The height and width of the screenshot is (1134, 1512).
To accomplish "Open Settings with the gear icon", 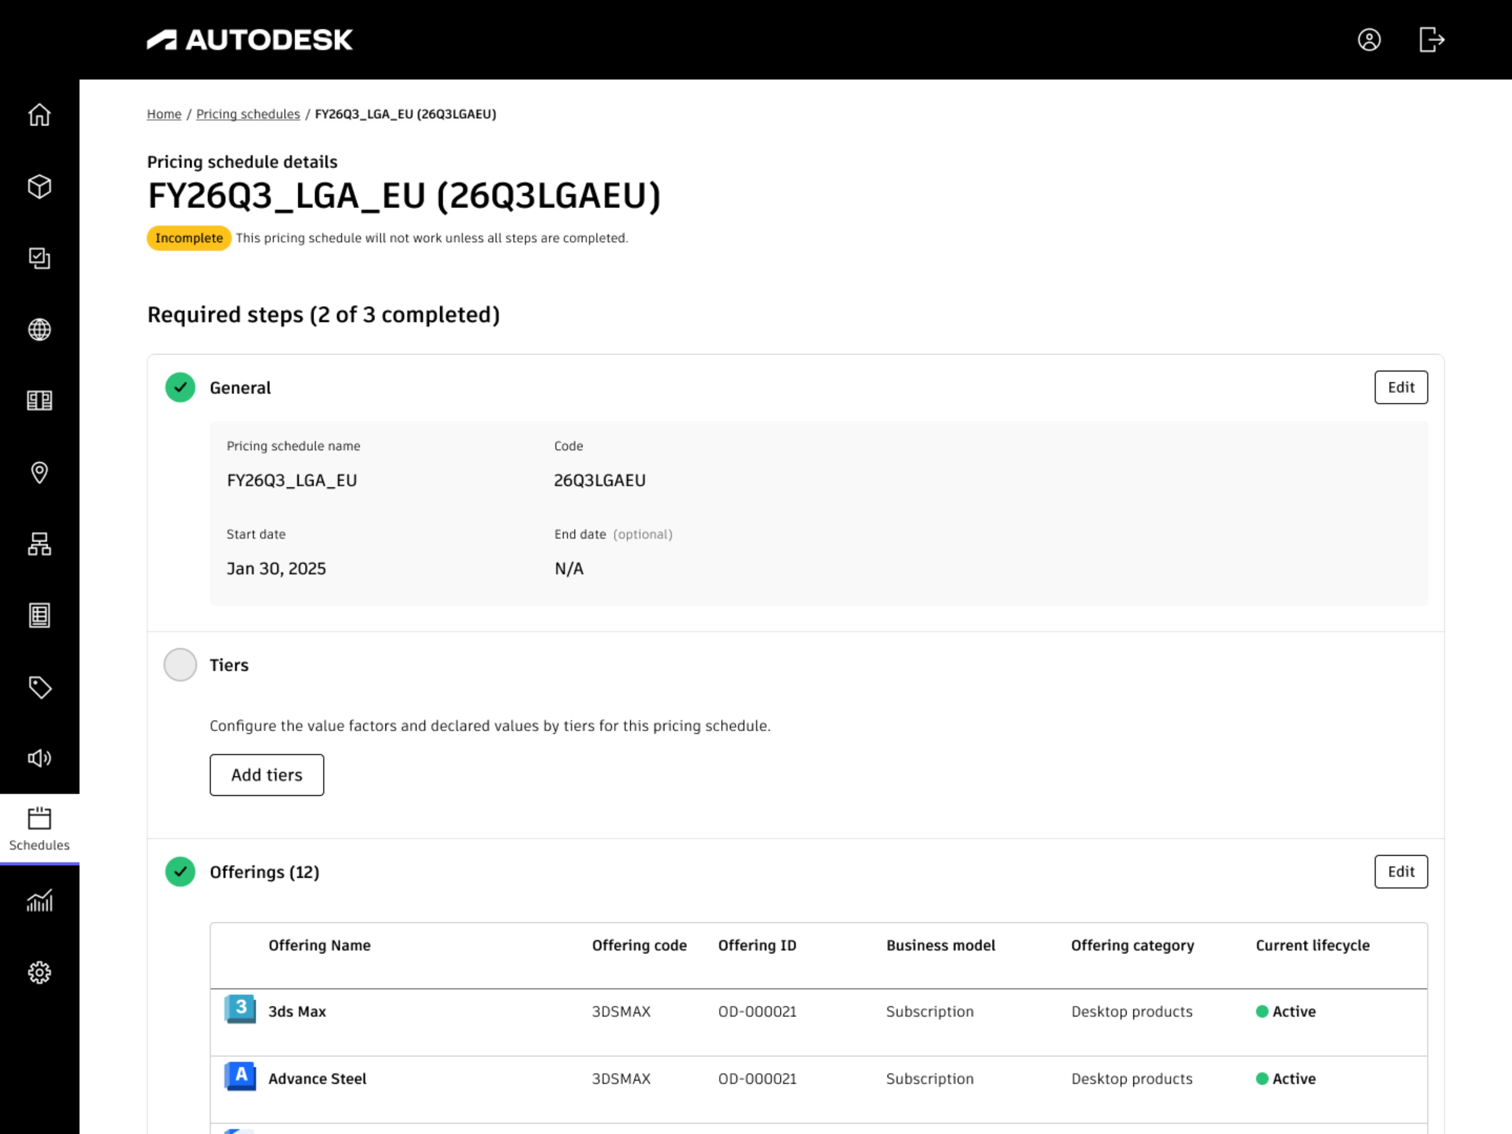I will [x=40, y=971].
